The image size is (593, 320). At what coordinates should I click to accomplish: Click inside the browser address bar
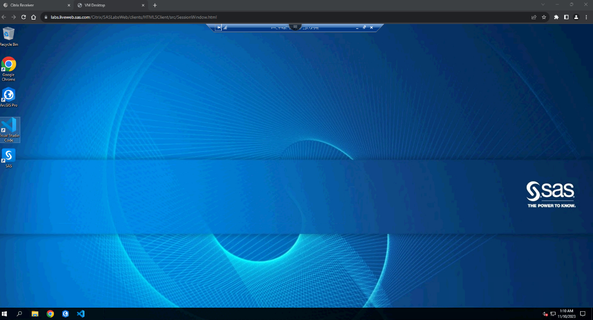[183, 17]
